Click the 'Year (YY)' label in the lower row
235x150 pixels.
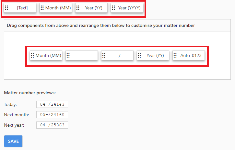[x=155, y=55]
